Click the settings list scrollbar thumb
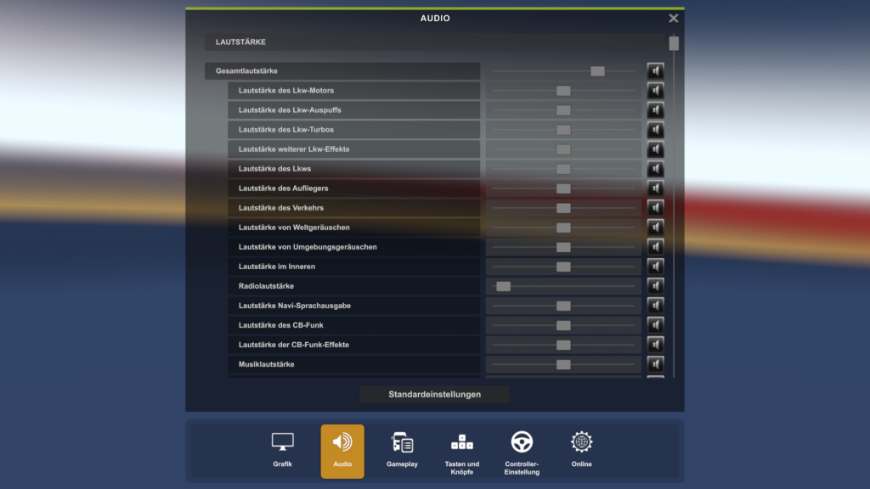The image size is (870, 489). (674, 43)
